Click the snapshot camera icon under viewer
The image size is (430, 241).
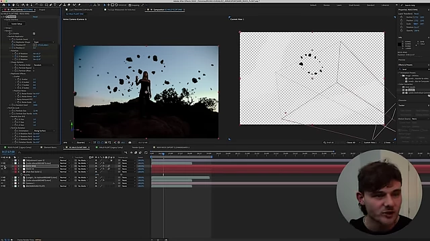130,143
